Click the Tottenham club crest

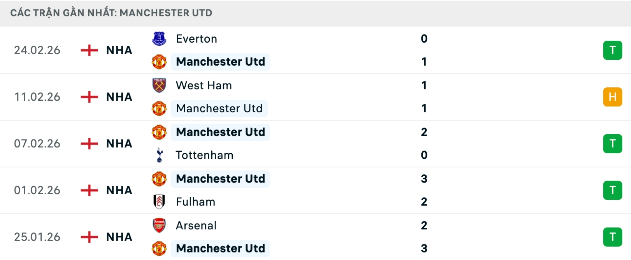click(159, 155)
